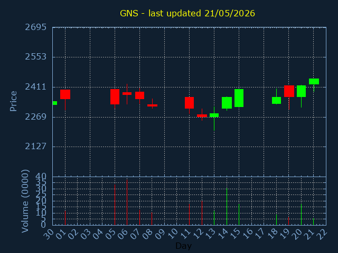Click the 15 day tick label
Image resolution: width=338 pixels, height=253 pixels.
tap(234, 233)
